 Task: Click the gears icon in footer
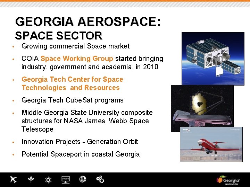(x=100, y=179)
